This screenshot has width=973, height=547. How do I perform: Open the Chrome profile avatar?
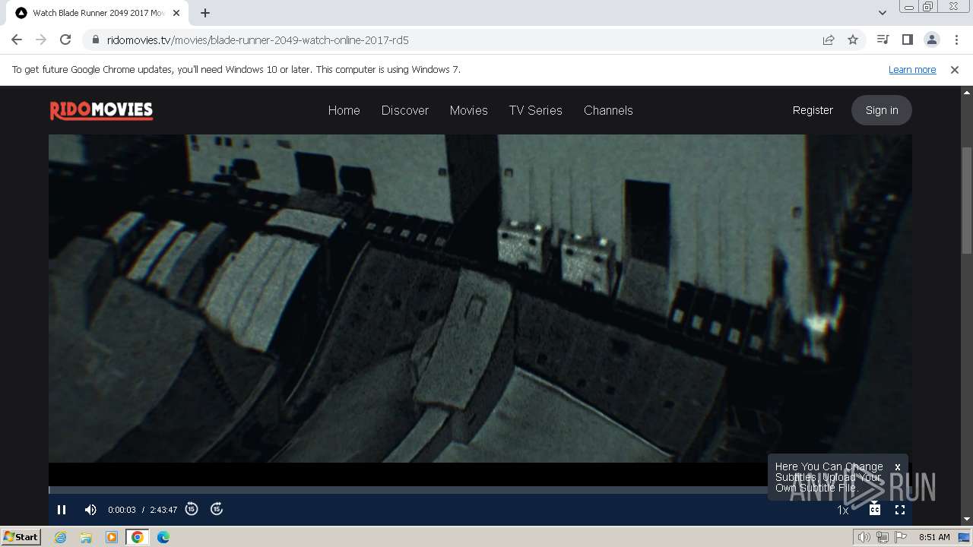tap(932, 40)
